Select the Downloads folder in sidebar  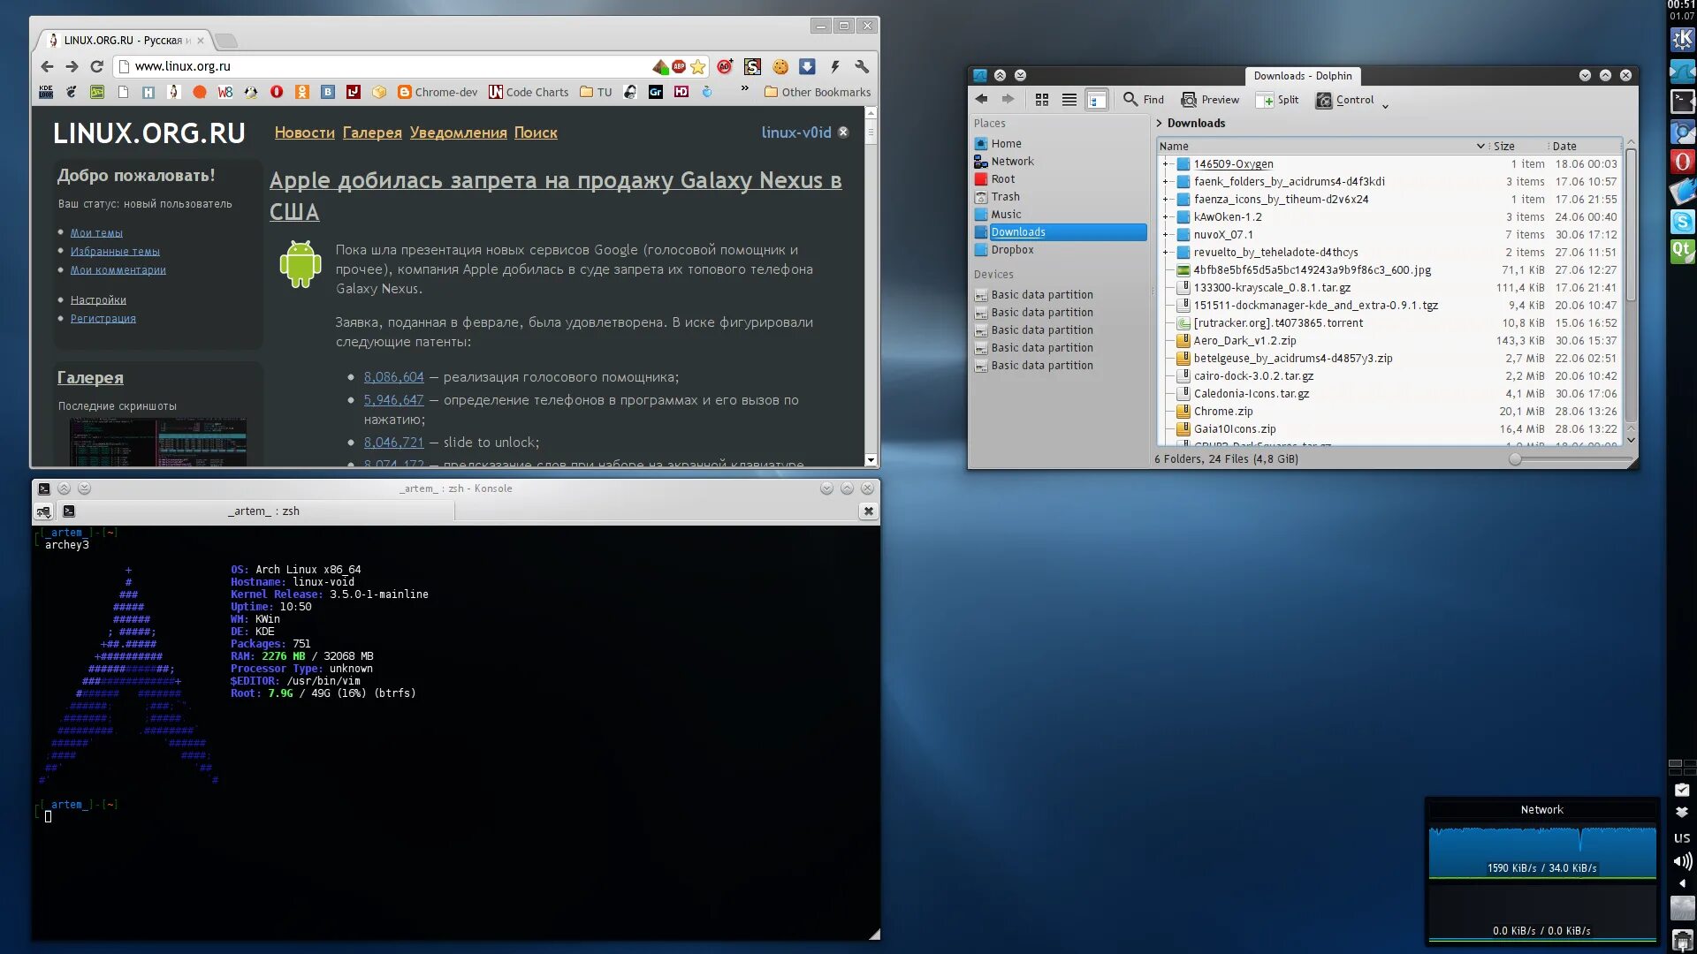click(1017, 231)
